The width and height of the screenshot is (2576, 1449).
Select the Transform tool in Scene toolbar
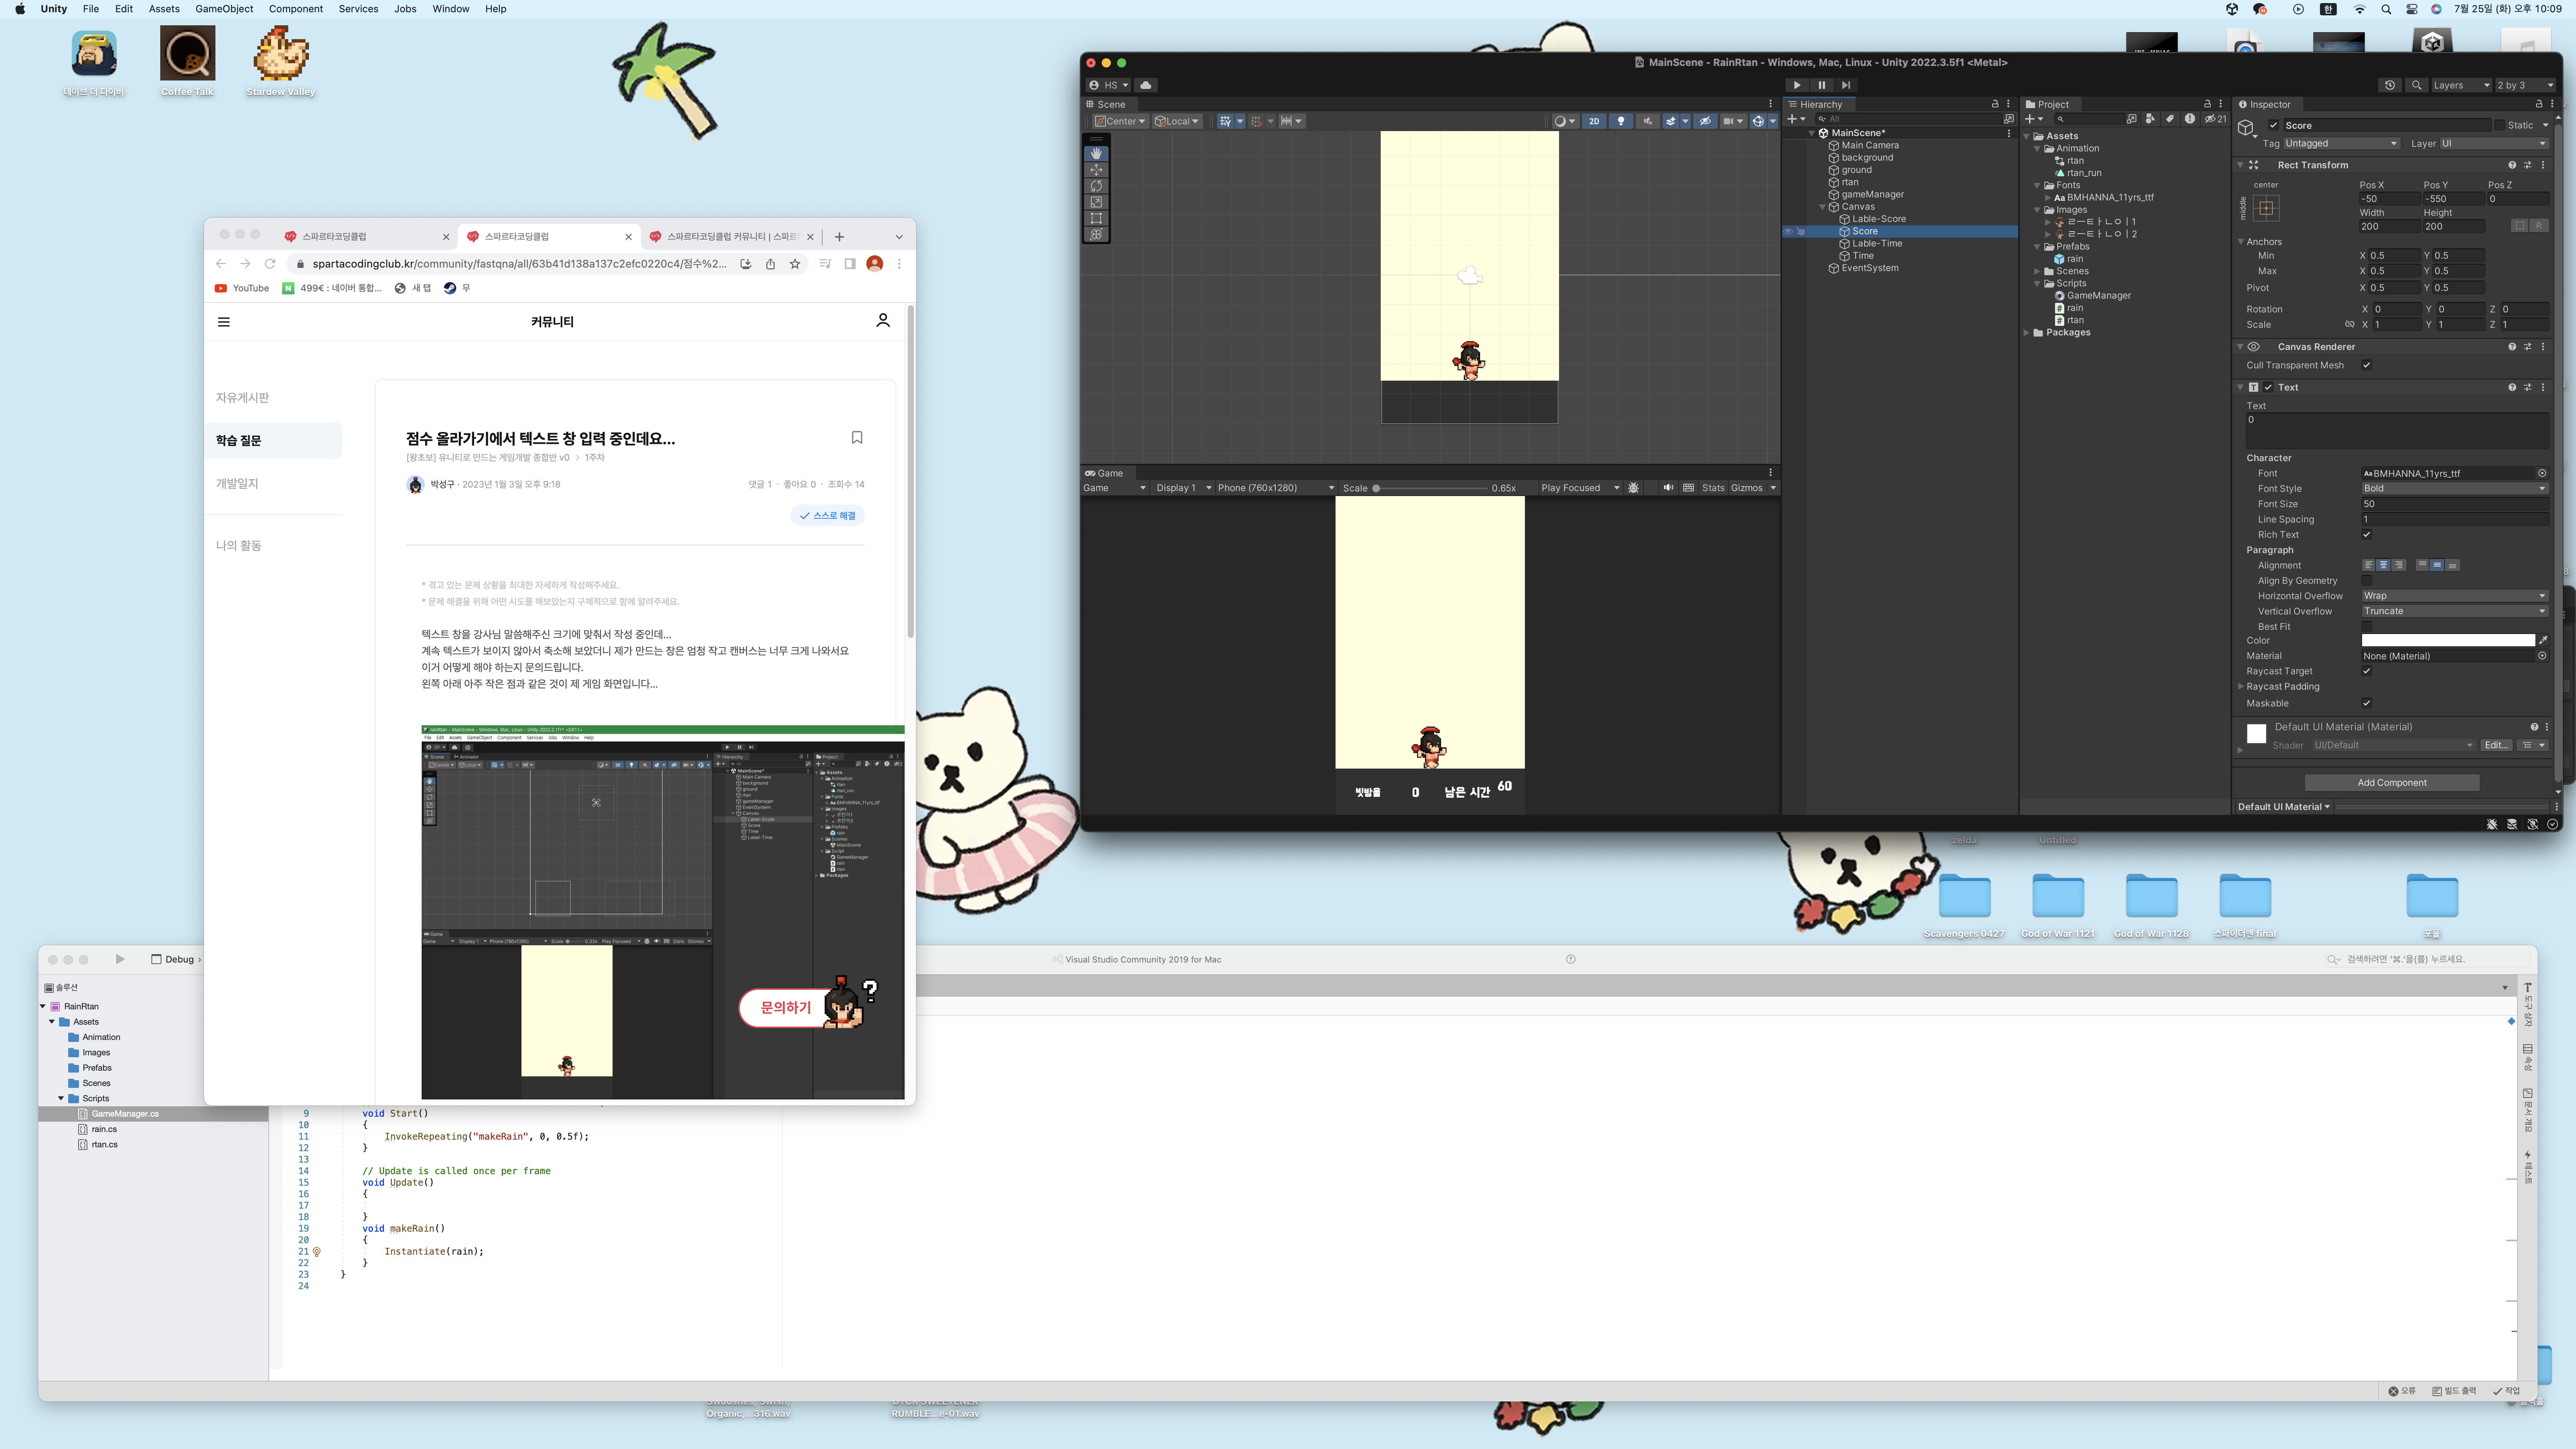tap(1096, 234)
